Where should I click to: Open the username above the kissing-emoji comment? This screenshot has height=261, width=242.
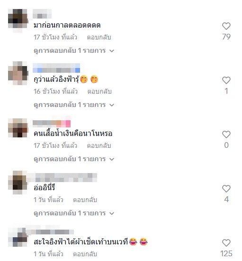pos(56,68)
